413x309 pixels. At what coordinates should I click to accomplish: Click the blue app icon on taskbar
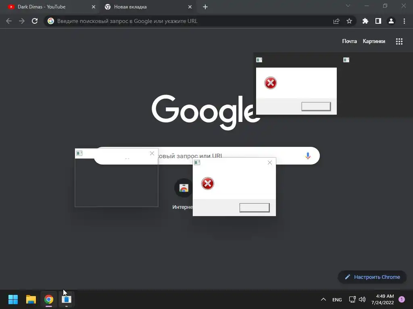[x=67, y=299]
